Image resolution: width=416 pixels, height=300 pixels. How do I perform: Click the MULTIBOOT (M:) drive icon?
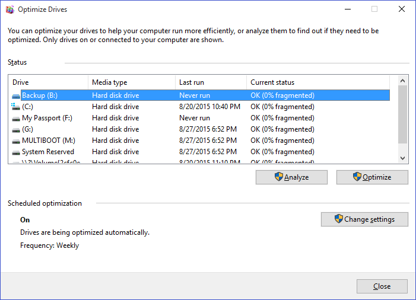pyautogui.click(x=16, y=141)
